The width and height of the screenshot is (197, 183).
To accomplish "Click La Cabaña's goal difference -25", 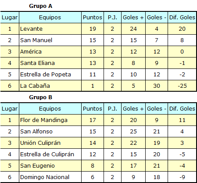I will (x=182, y=86).
